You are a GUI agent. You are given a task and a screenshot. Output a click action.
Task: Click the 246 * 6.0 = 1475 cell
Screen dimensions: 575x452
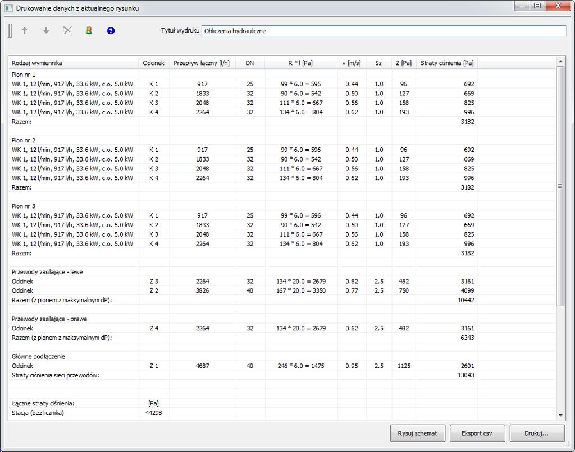point(301,366)
